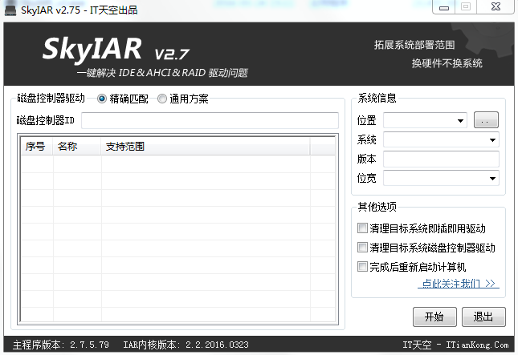The height and width of the screenshot is (355, 518).
Task: Open the 位宽 dropdown
Action: pyautogui.click(x=441, y=178)
